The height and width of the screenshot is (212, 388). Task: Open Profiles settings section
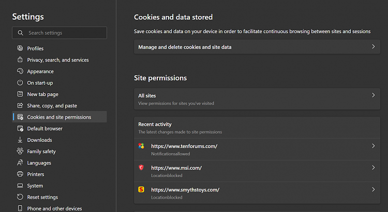59,48
